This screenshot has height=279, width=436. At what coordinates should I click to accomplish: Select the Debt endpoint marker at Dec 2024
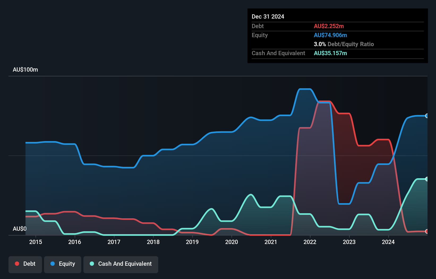(427, 232)
